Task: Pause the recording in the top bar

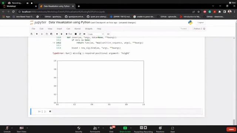Action: click(27, 3)
